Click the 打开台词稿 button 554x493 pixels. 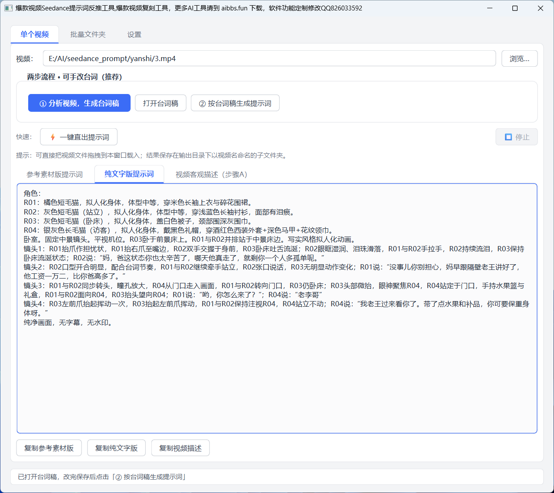(x=161, y=103)
